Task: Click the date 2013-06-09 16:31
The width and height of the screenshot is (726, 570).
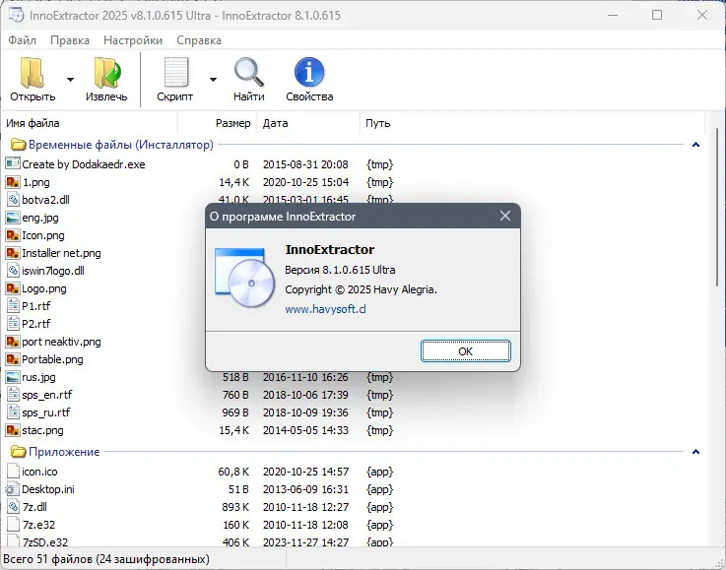Action: tap(305, 489)
